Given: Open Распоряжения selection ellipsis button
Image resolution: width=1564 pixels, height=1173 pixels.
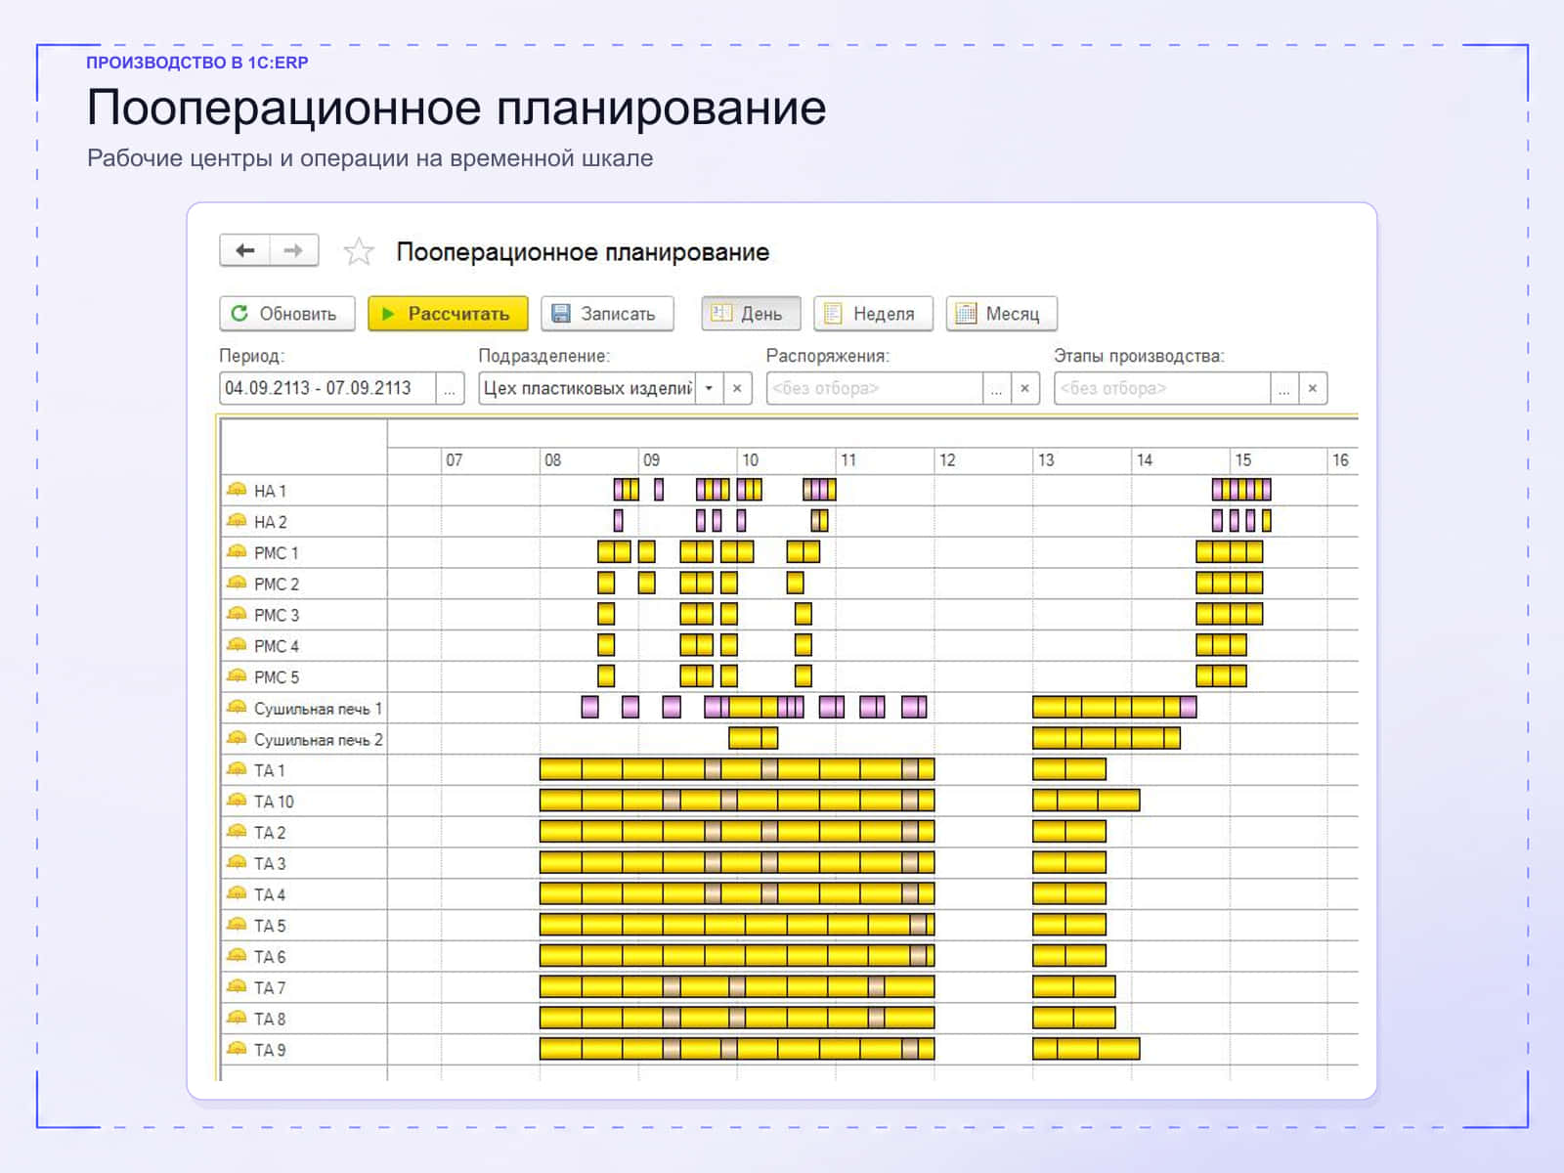Looking at the screenshot, I should [996, 388].
